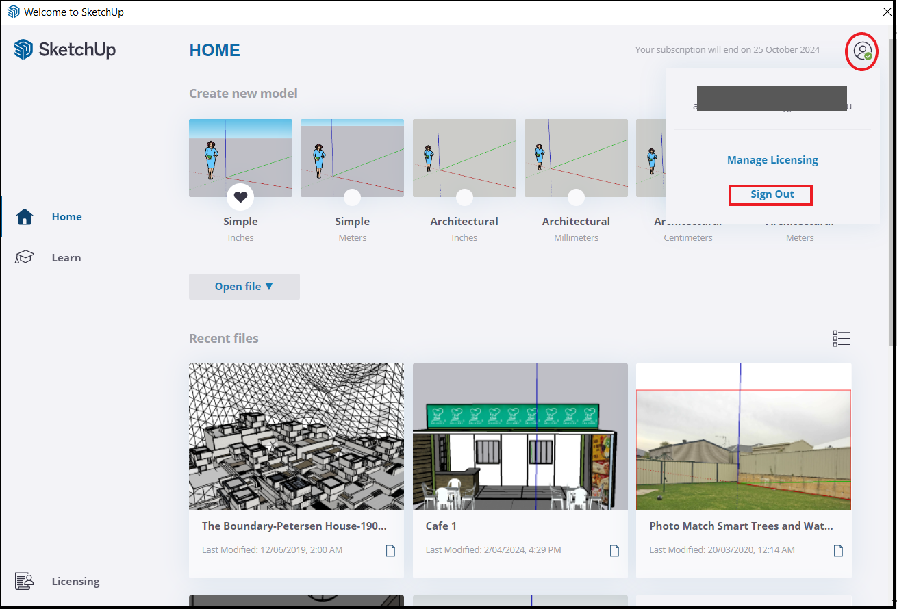Switch recent files to list view
This screenshot has height=609, width=897.
(841, 338)
